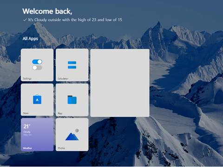Open the Store shopping bag icon
This screenshot has width=223, height=167.
point(37,99)
